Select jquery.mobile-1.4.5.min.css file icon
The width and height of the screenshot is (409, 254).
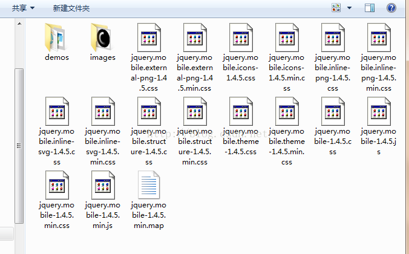(x=57, y=185)
